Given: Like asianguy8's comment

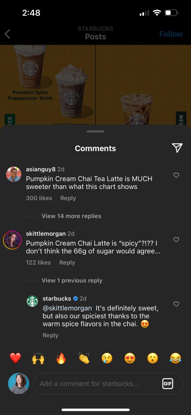Looking at the screenshot, I should [x=176, y=175].
